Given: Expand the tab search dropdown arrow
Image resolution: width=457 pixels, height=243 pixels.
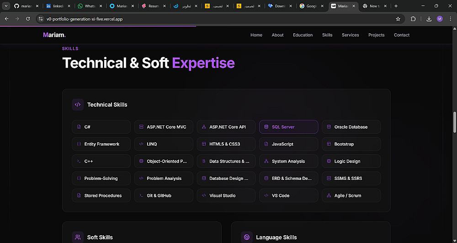Looking at the screenshot, I should 6,6.
